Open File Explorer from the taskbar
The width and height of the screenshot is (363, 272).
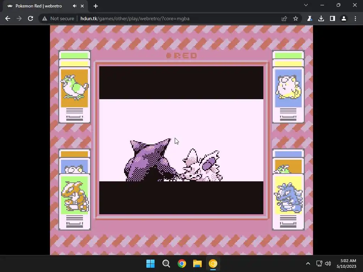coord(197,263)
